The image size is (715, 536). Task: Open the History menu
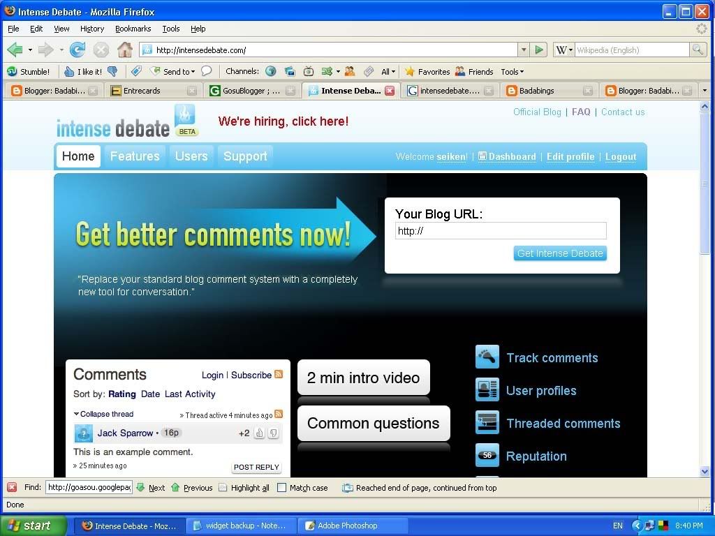coord(92,29)
